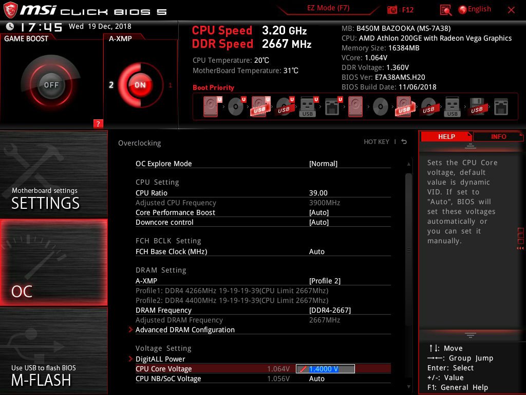Screen dimensions: 526x395
Task: Select the UEFI USB hard disk boot icon
Action: 260,106
